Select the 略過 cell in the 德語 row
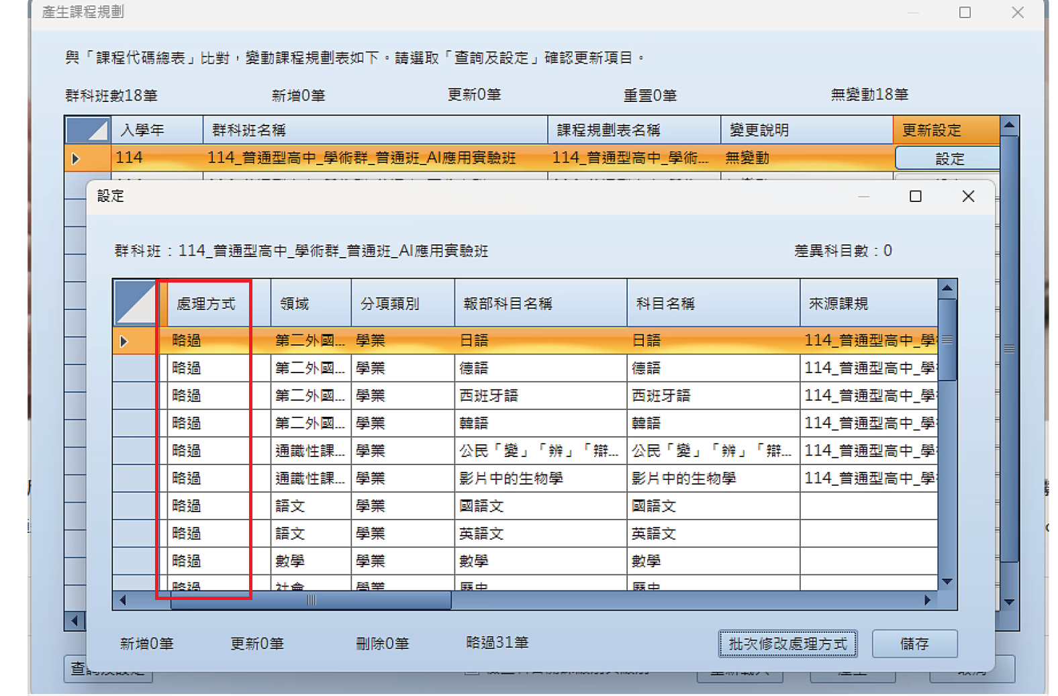Image resolution: width=1058 pixels, height=696 pixels. [218, 368]
